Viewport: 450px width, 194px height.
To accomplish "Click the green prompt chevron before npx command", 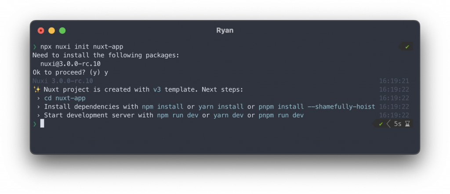I will click(35, 47).
